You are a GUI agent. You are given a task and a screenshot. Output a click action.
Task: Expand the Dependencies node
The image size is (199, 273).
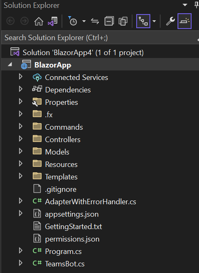tap(21, 89)
